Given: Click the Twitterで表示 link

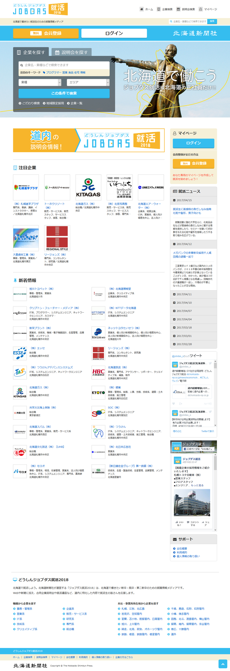Looking at the screenshot, I should point(207,431).
